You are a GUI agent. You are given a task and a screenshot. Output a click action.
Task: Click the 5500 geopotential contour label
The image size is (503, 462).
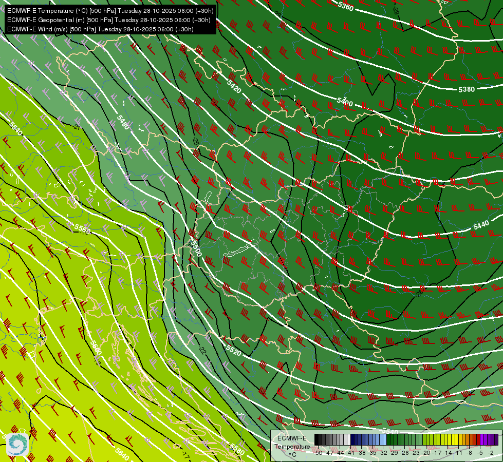pos(196,248)
